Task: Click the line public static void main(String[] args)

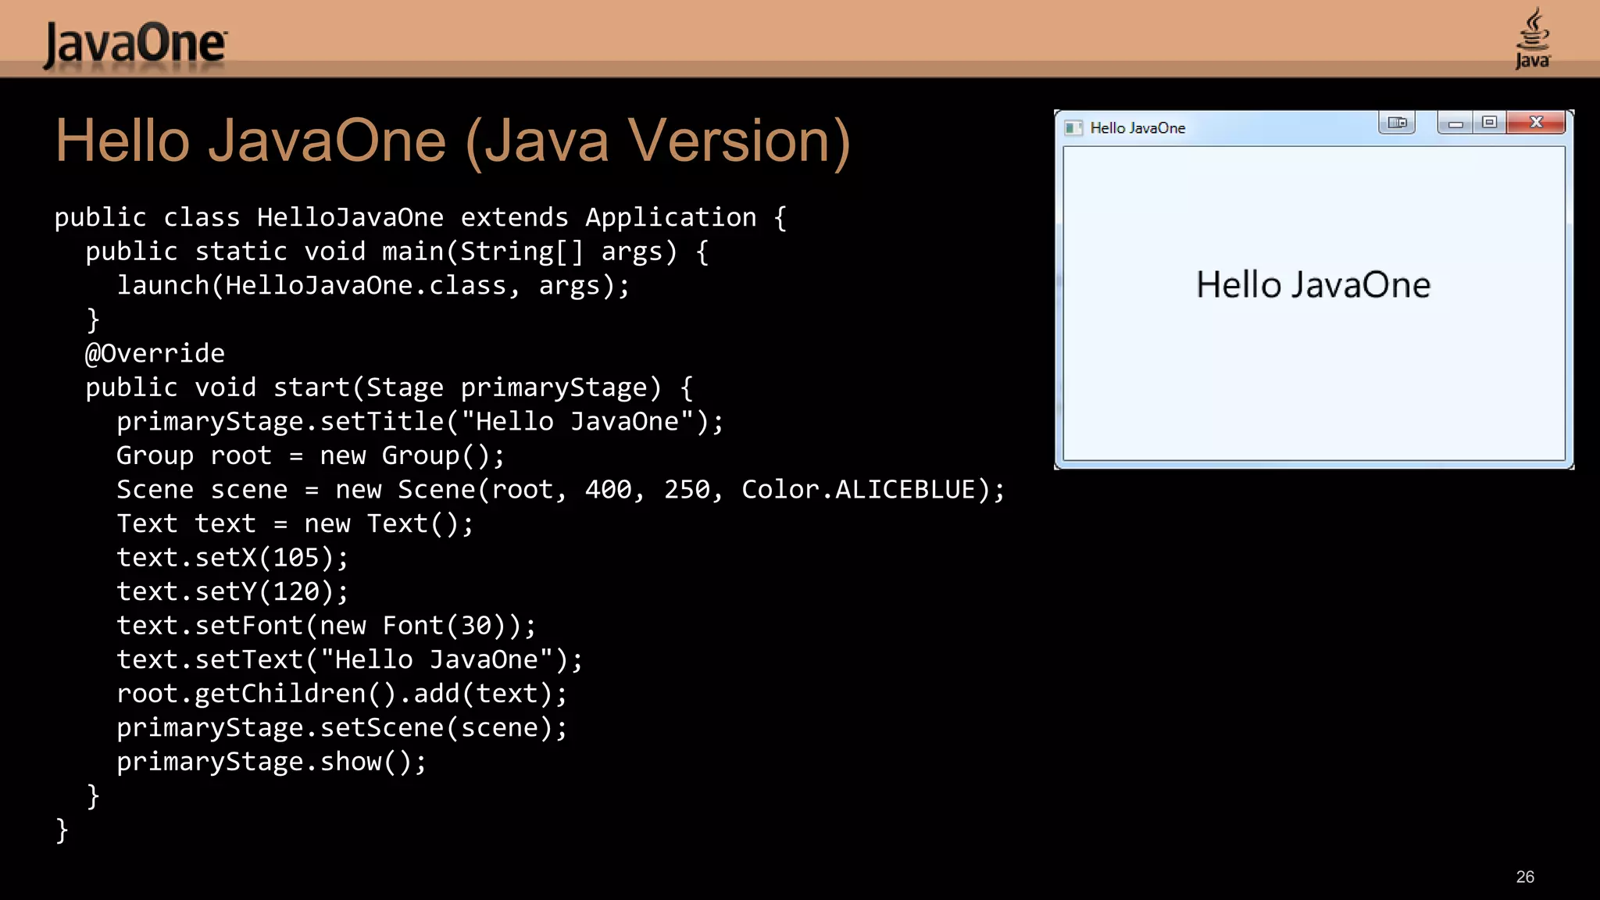Action: [x=397, y=252]
